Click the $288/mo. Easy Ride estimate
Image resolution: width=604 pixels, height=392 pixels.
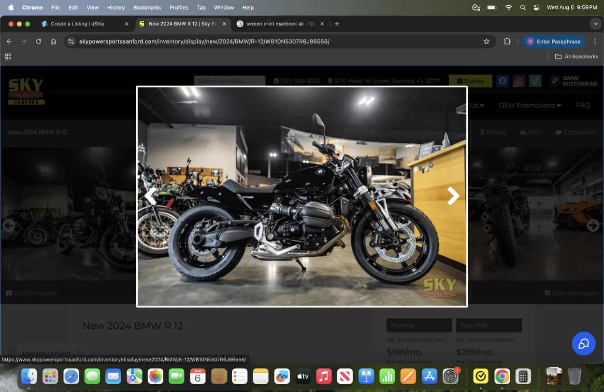pos(475,352)
